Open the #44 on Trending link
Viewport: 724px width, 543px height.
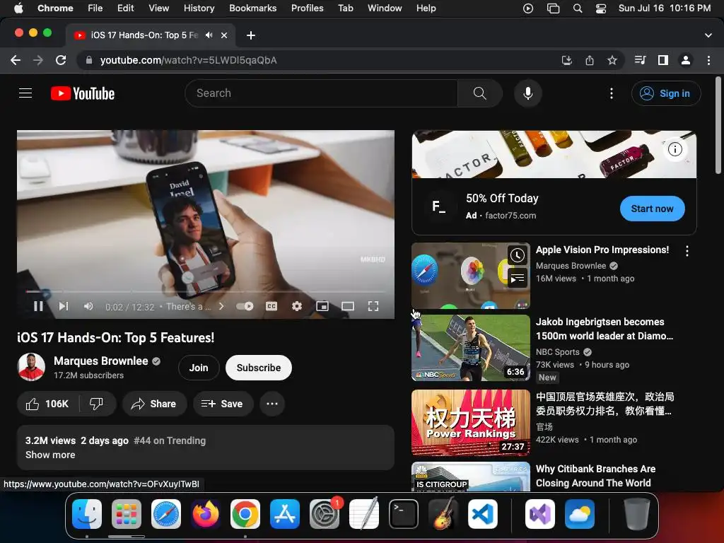tap(170, 440)
